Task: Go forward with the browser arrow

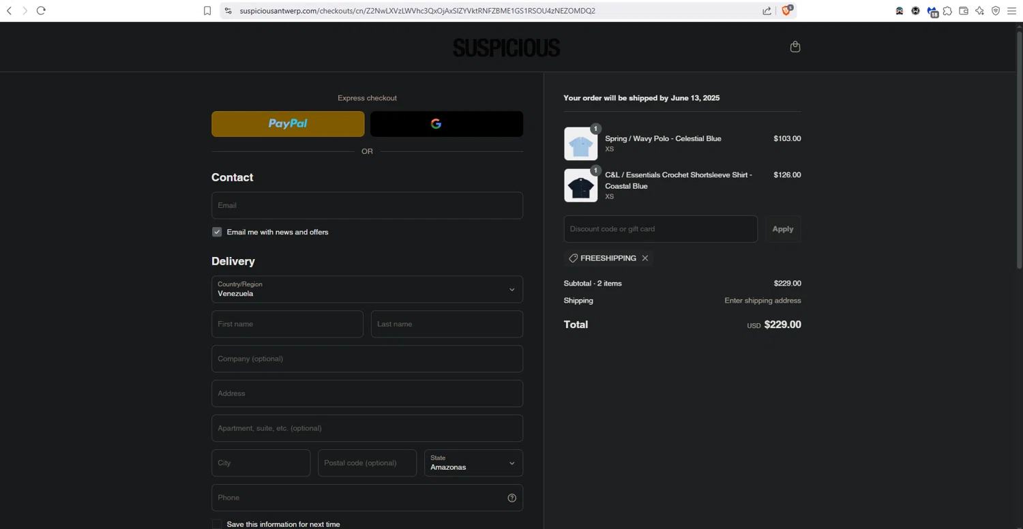Action: pos(25,11)
